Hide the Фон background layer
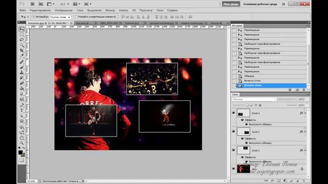 pos(234,169)
